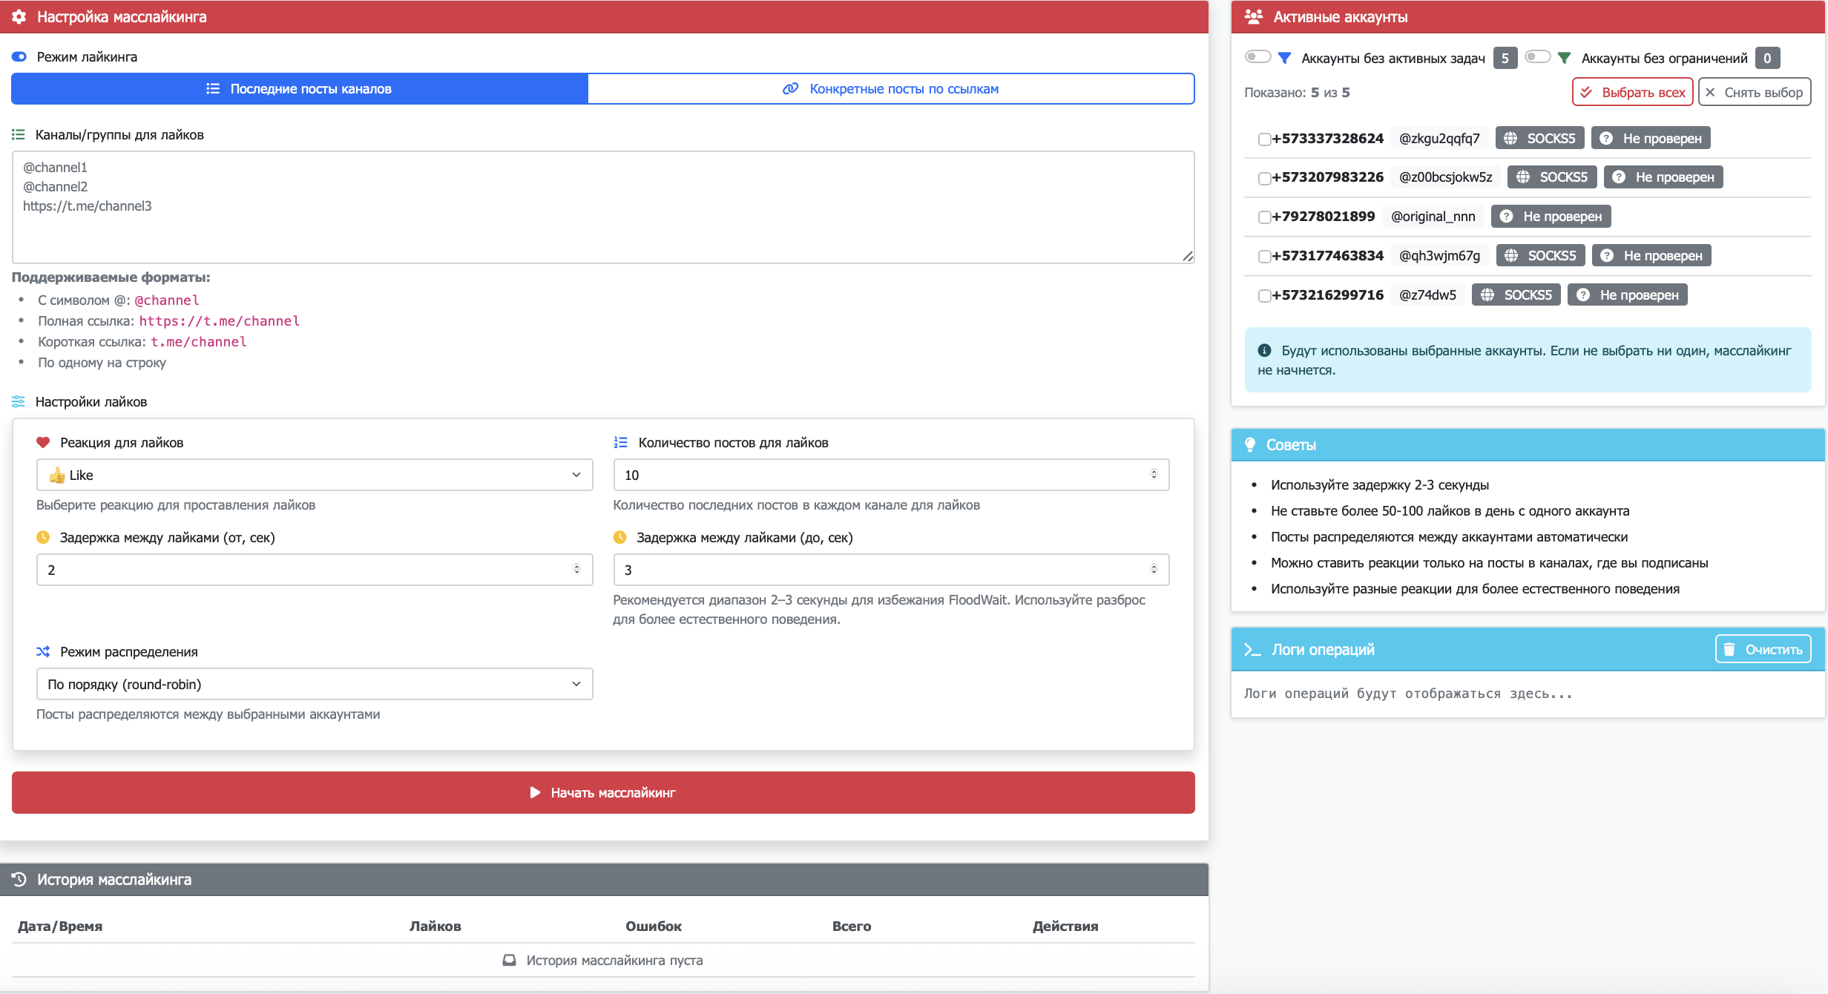Toggle Аккаунты без активных задач switch
Screen dimensions: 1828x994
[1257, 56]
